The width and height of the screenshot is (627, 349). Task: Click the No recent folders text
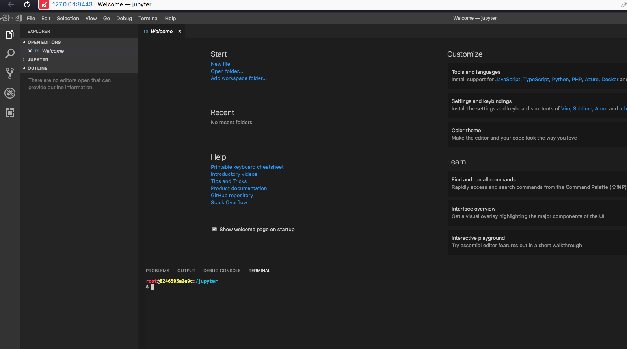point(231,122)
